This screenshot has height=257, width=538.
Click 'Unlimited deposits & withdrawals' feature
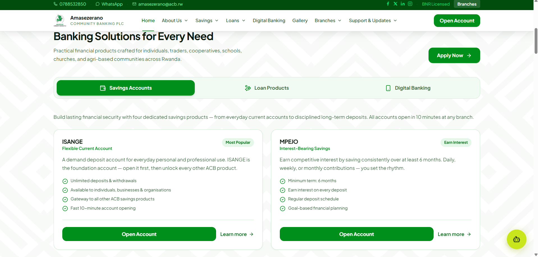[104, 181]
